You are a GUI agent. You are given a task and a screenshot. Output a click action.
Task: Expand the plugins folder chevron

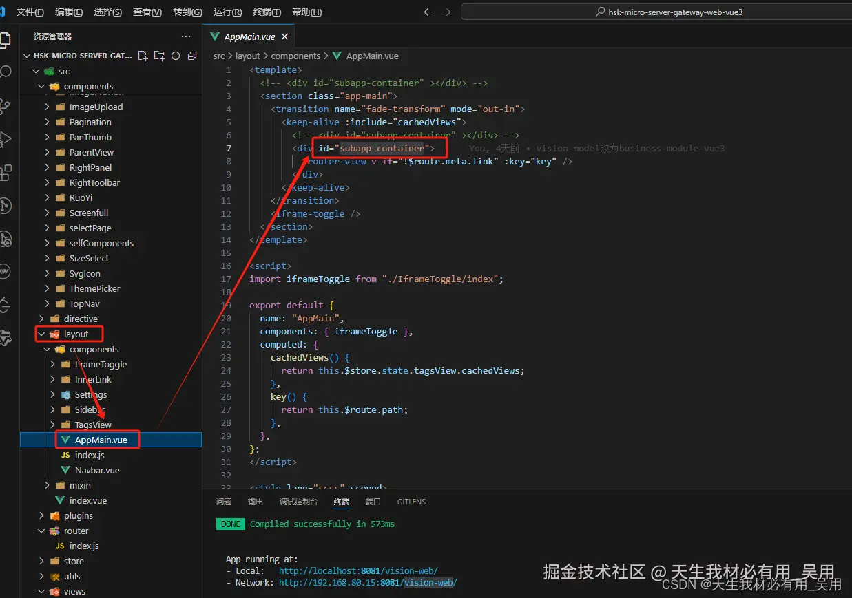(42, 515)
